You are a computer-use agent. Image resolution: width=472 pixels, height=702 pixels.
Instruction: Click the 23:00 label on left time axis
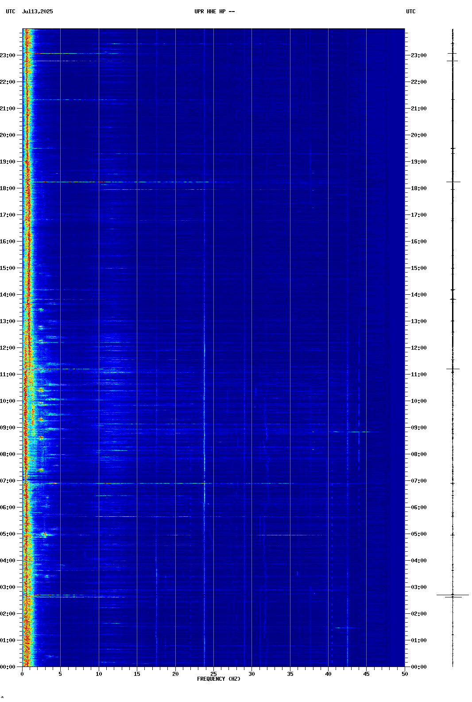(8, 55)
